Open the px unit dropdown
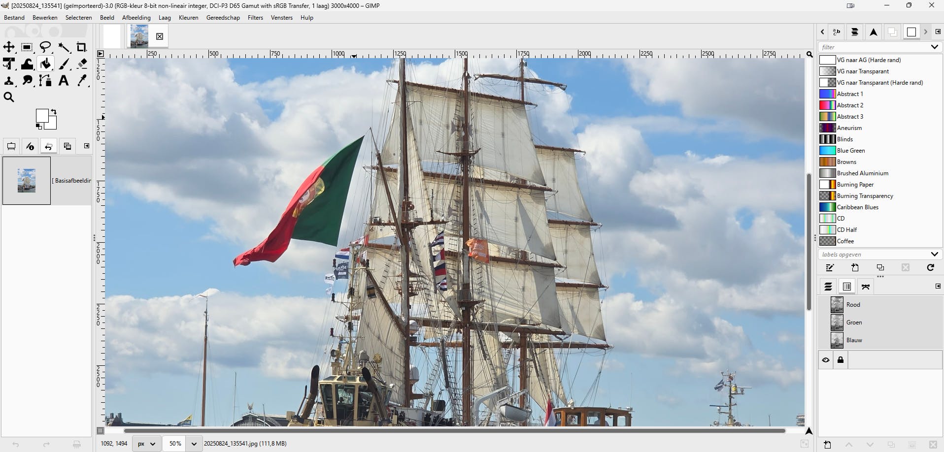The image size is (944, 452). click(x=147, y=444)
